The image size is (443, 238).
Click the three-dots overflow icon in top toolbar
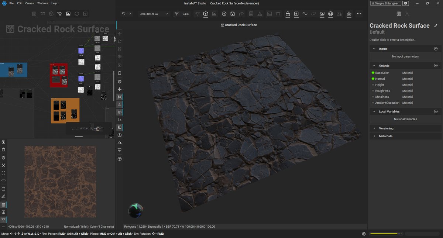pos(358,14)
